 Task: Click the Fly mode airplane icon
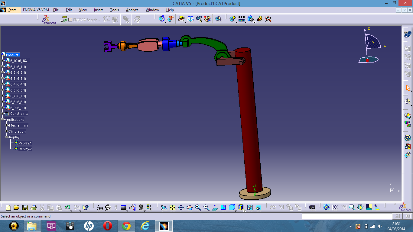click(164, 208)
